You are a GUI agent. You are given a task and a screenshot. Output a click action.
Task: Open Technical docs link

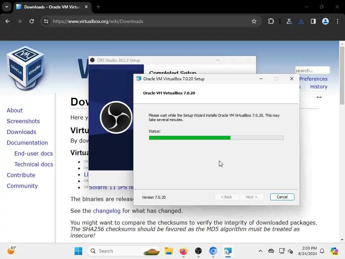tap(34, 164)
